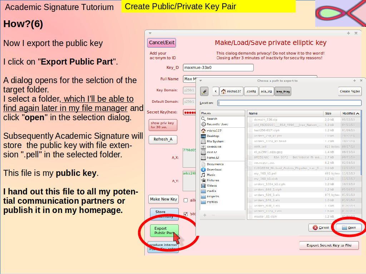
Task: Click Open to confirm the folder
Action: coord(349,228)
